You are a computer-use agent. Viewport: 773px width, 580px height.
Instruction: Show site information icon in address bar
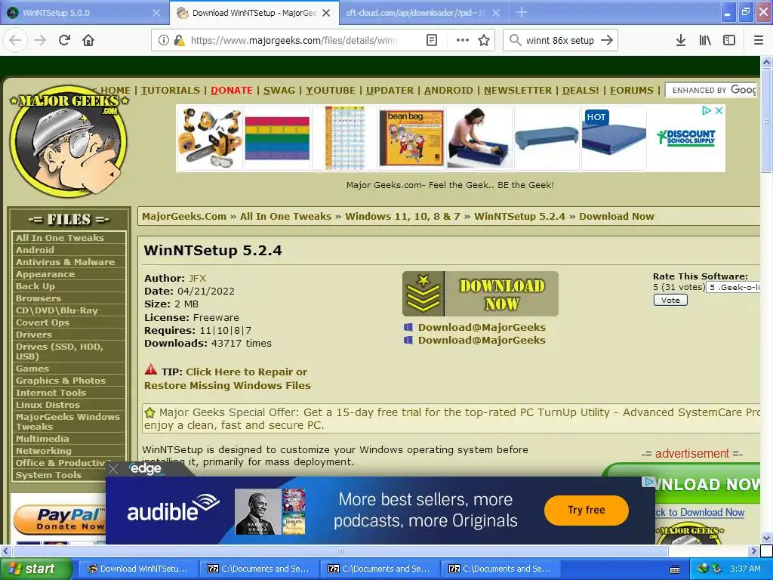pyautogui.click(x=163, y=40)
